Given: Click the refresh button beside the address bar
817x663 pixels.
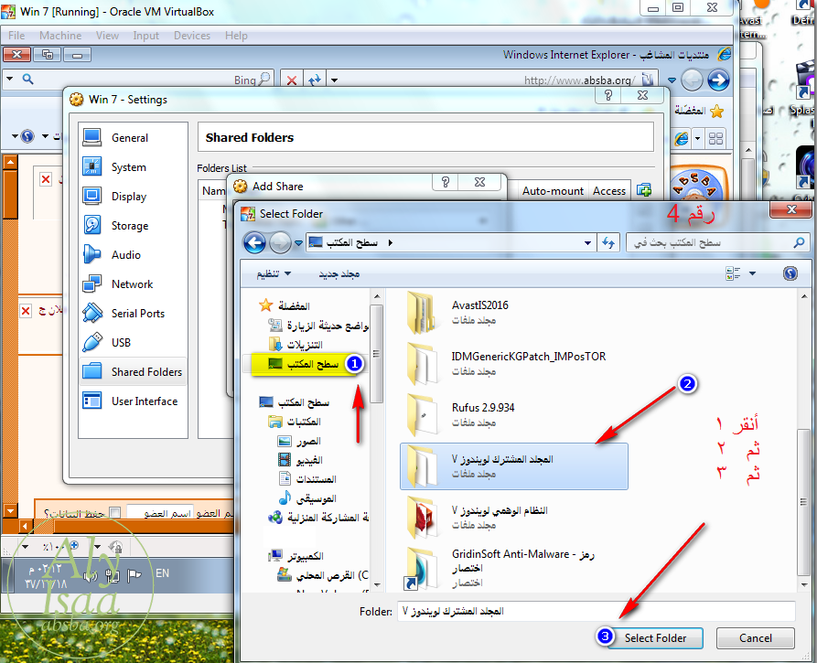Looking at the screenshot, I should coord(609,242).
